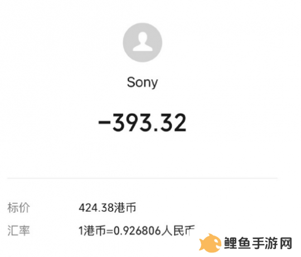301x257 pixels.
Task: Select the 港币 currency text in 标价 row
Action: (x=125, y=207)
